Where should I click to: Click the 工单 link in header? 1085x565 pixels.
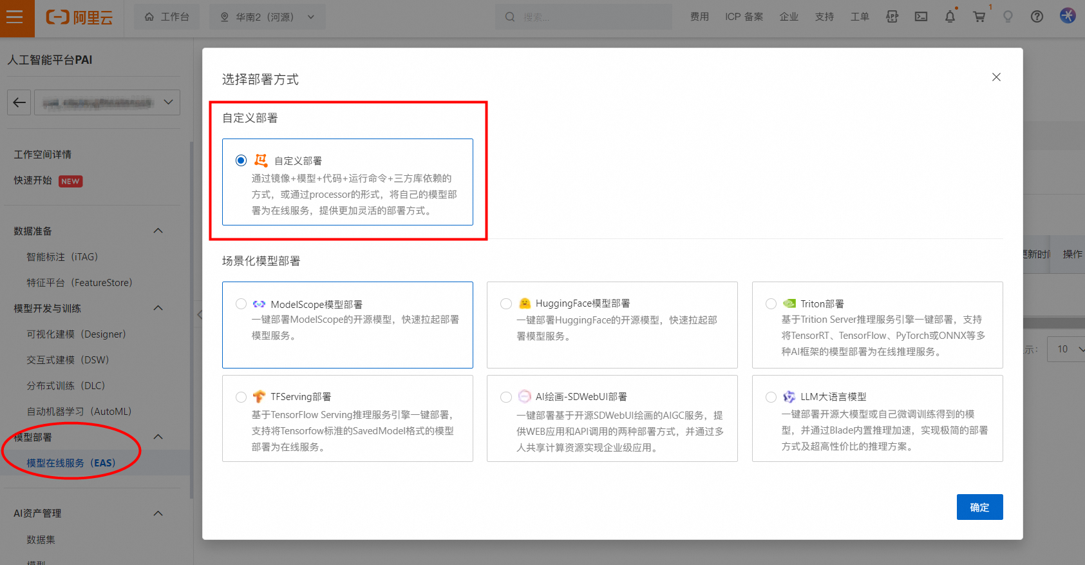pos(860,17)
